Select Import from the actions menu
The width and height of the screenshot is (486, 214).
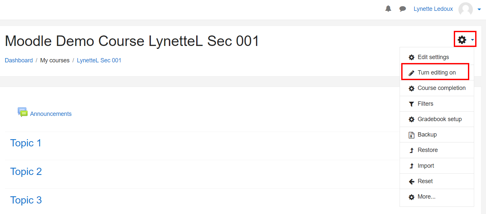coord(426,166)
